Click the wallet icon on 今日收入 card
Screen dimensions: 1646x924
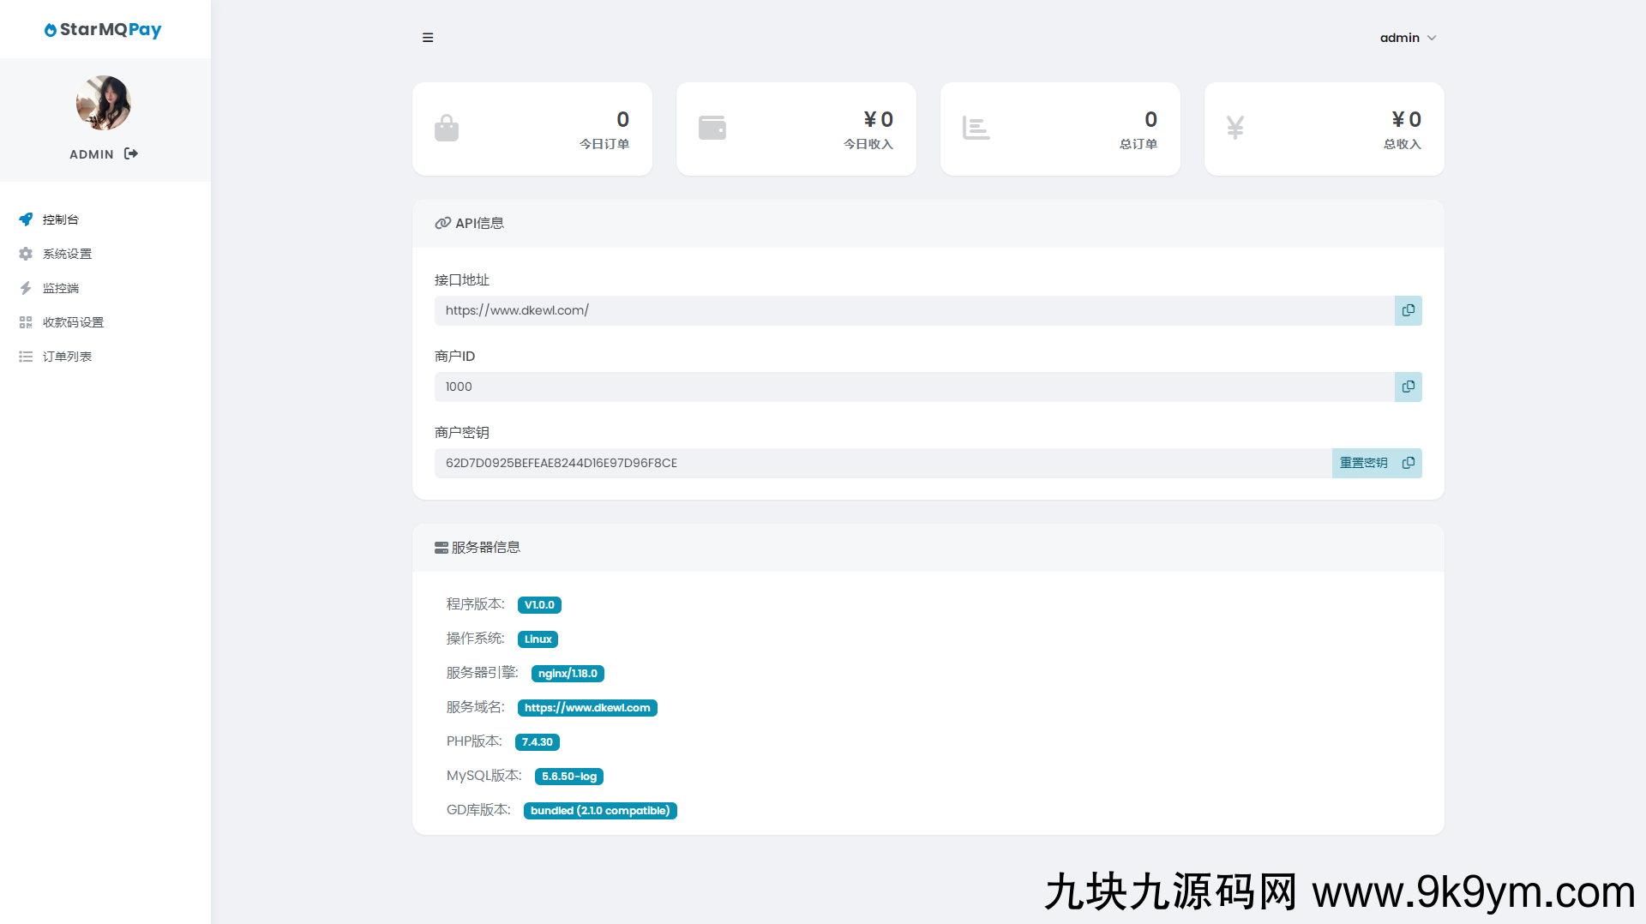[713, 127]
